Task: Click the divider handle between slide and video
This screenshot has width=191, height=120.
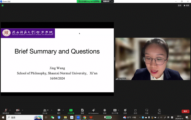Action: coord(114,59)
